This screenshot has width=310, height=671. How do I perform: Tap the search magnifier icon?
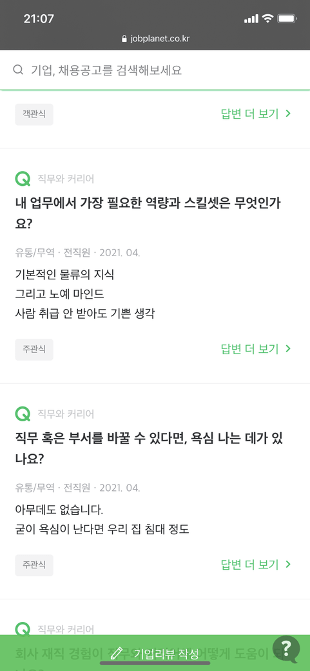18,70
